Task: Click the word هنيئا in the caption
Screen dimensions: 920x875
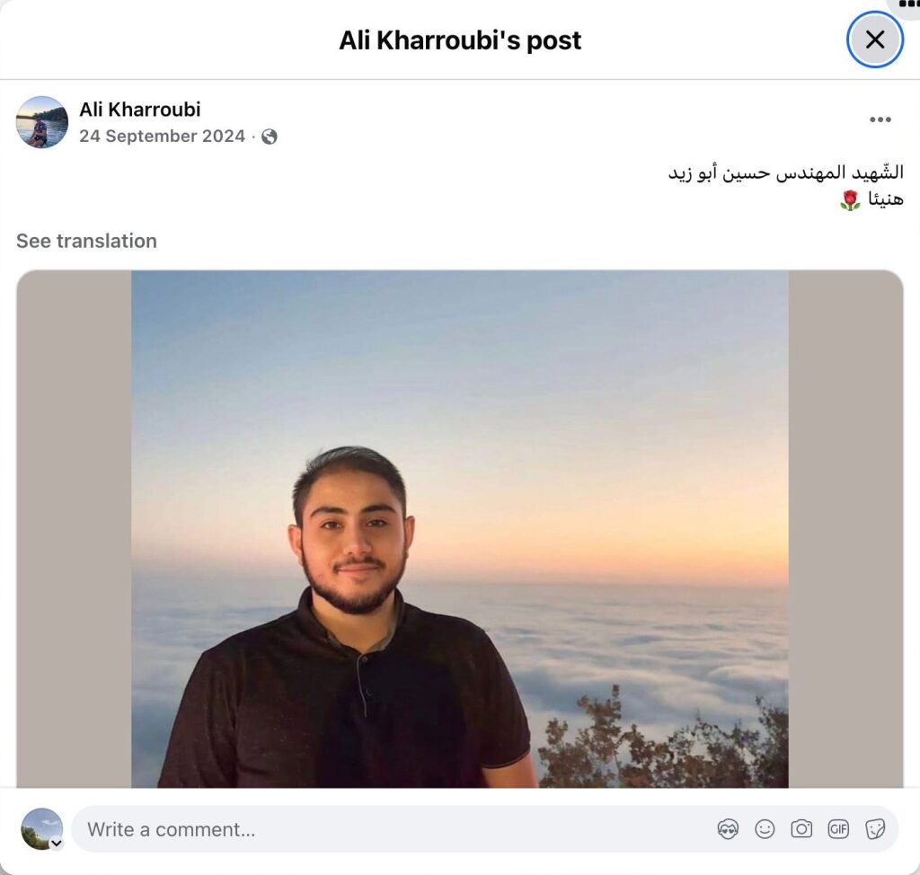Action: coord(885,199)
